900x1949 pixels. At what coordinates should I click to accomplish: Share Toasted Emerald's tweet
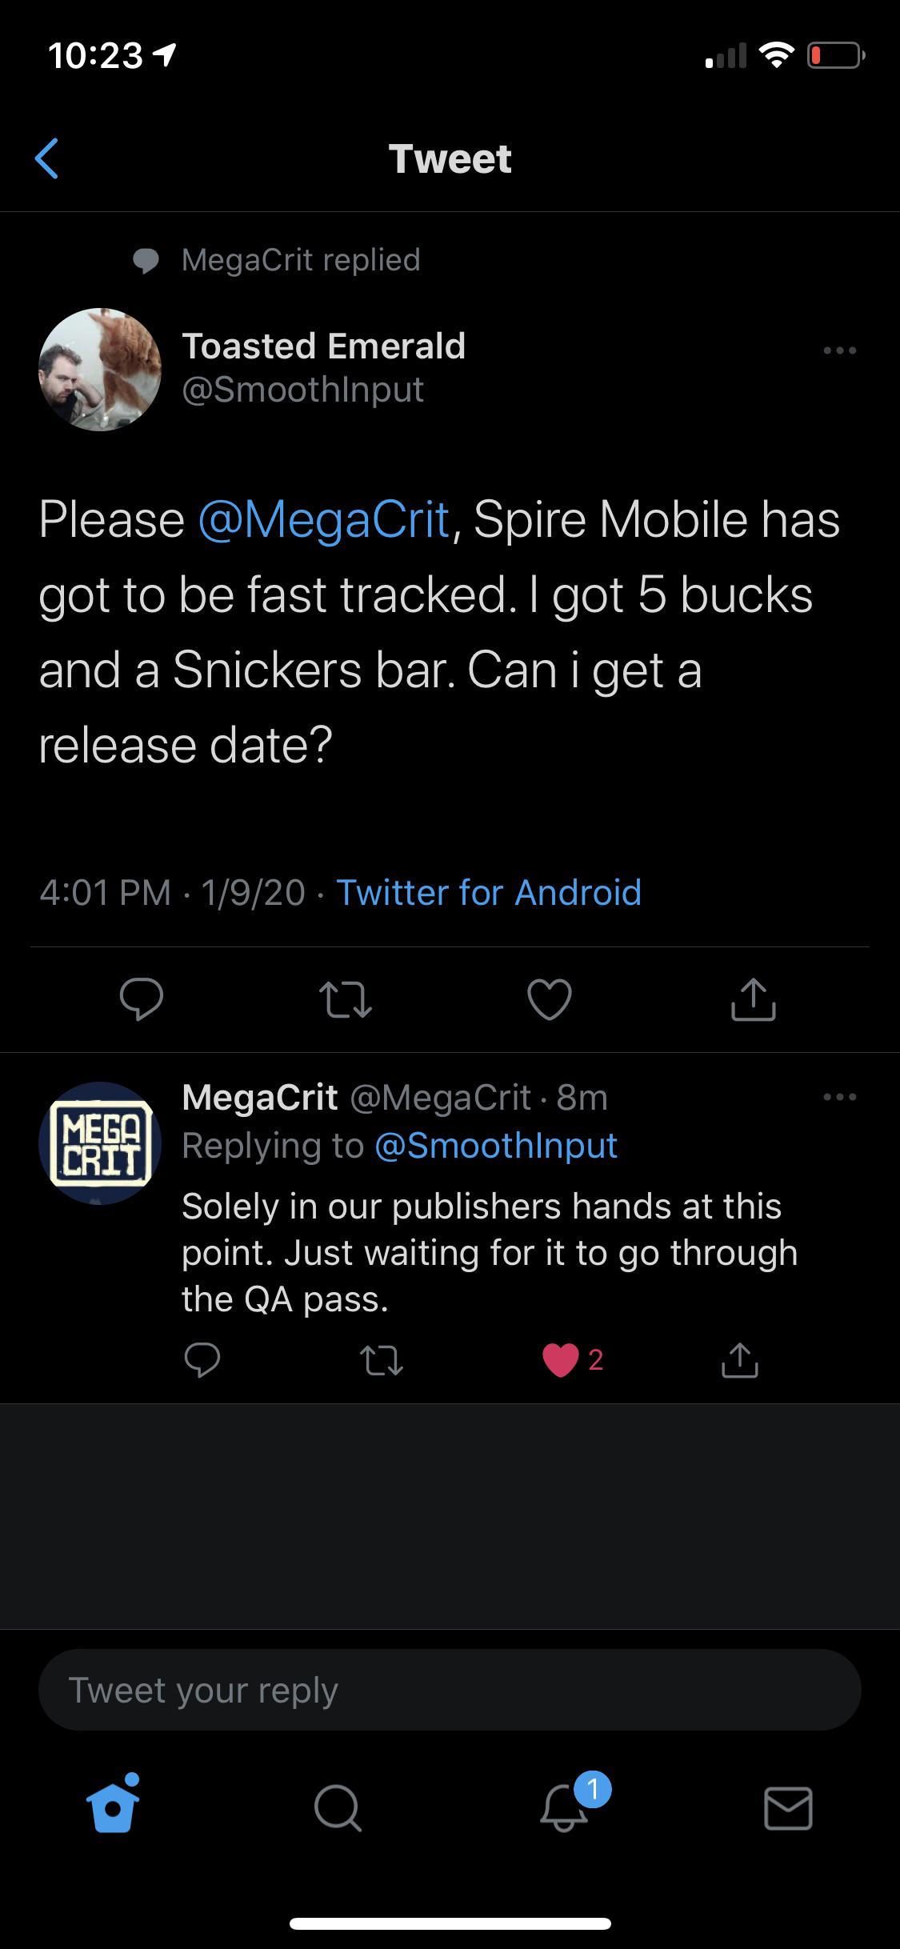coord(751,999)
